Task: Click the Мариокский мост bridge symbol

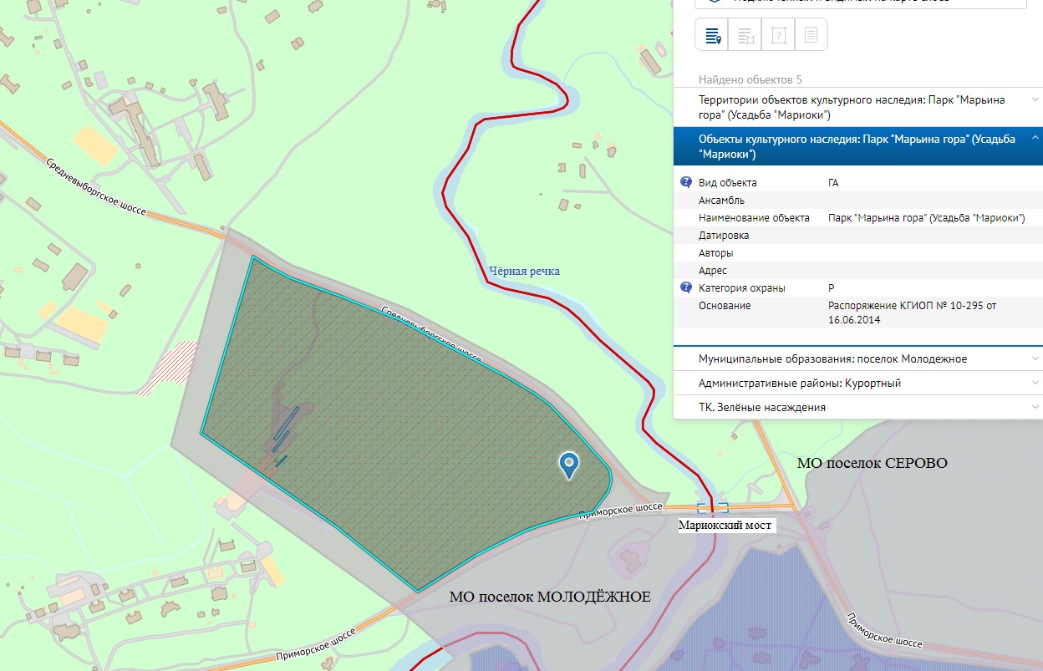Action: click(x=712, y=507)
